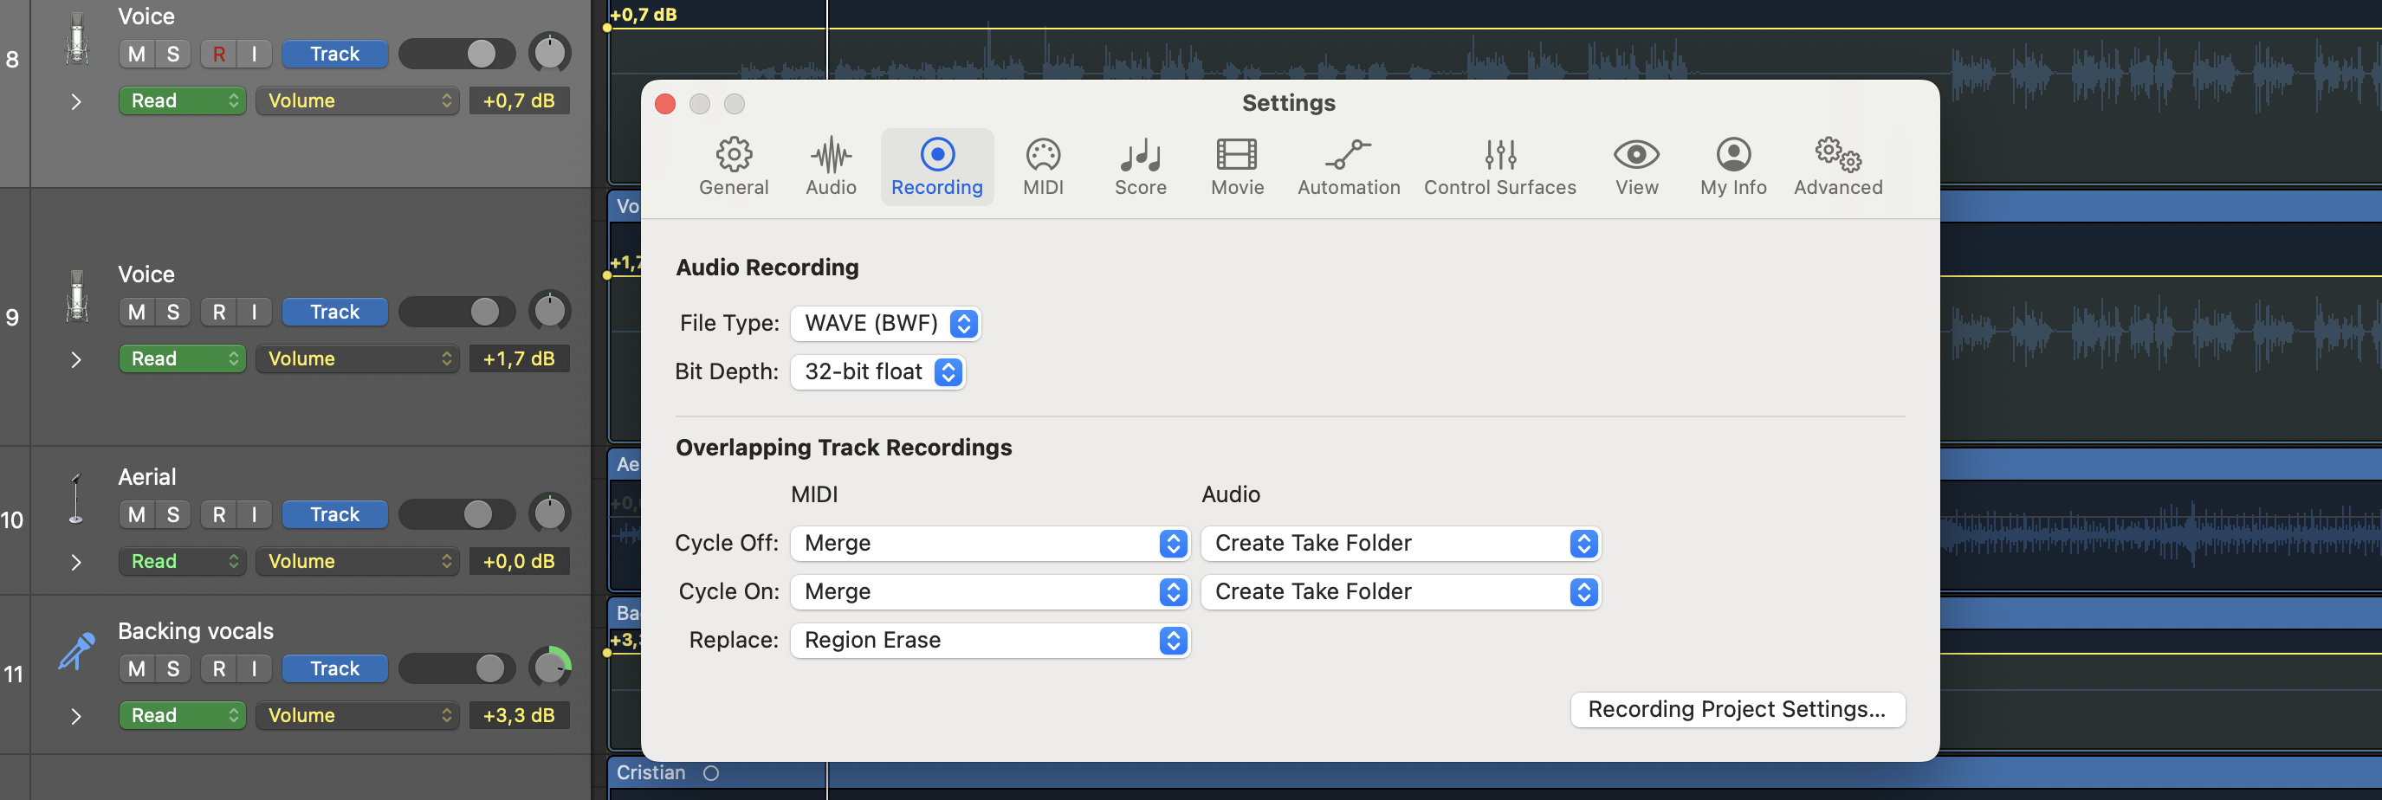The image size is (2382, 800).
Task: Open the File Type dropdown
Action: pyautogui.click(x=886, y=323)
